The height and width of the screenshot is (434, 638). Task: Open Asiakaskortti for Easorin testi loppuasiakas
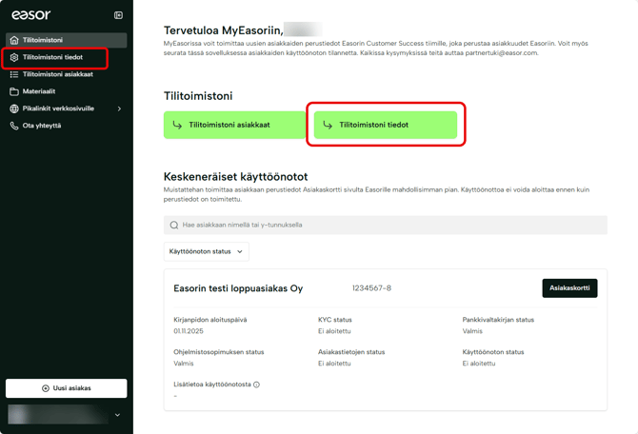click(x=569, y=287)
